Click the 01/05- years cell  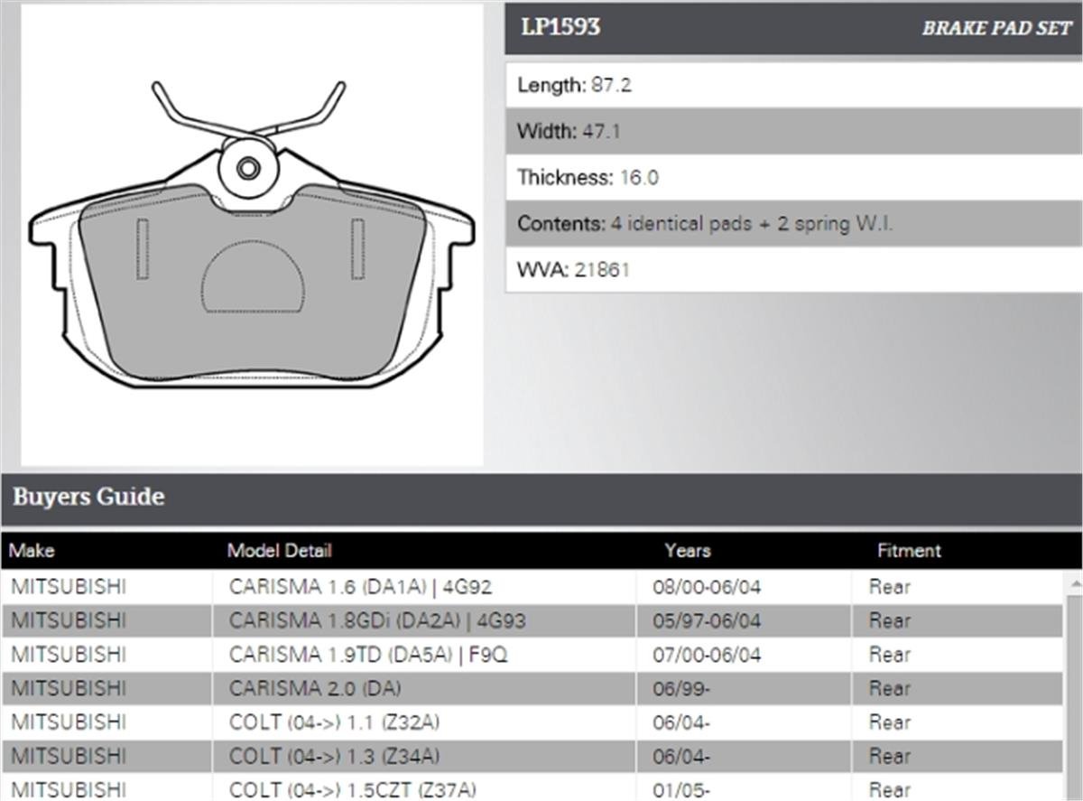pyautogui.click(x=744, y=787)
